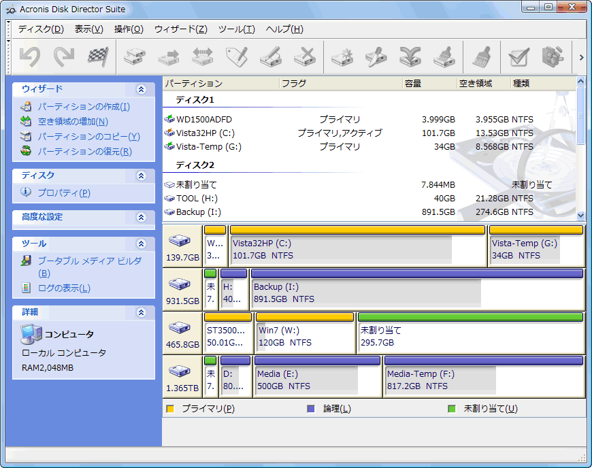Click the 容量 column header
592x468 pixels.
coord(430,84)
